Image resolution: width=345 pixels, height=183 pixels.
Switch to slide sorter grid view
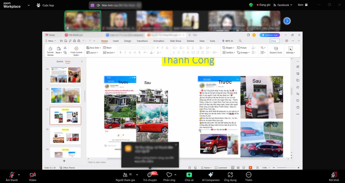click(x=238, y=168)
